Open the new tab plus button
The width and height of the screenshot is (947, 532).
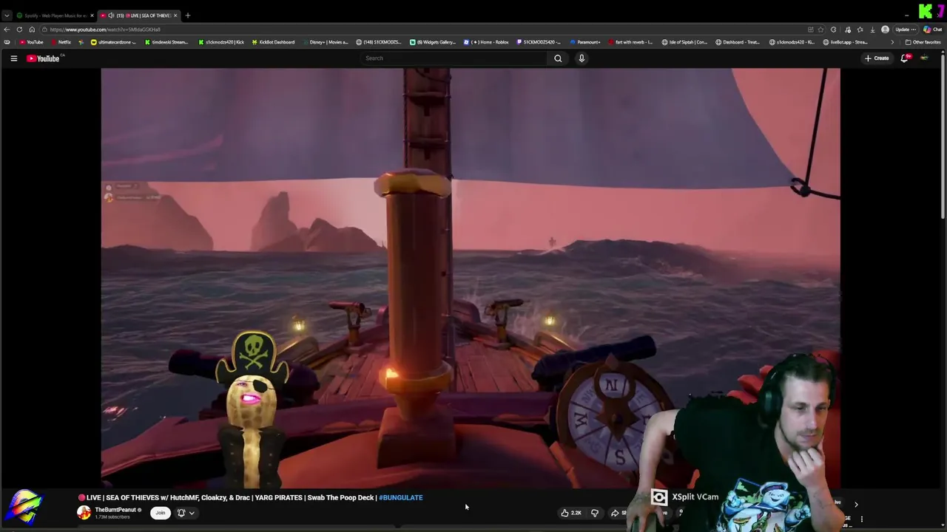pos(188,16)
